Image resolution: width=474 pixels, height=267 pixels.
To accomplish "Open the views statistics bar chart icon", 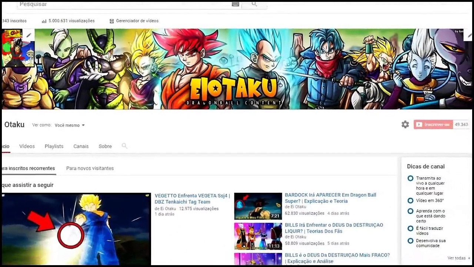I will point(44,21).
